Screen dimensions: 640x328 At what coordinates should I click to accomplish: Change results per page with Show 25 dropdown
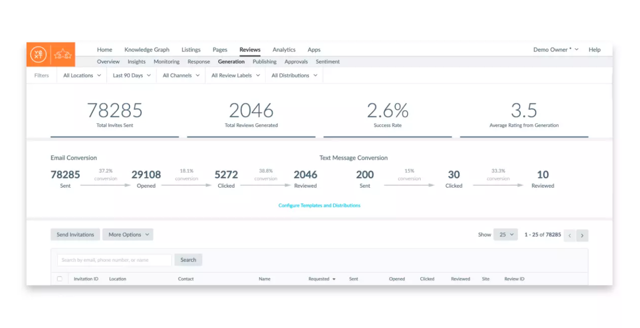point(505,234)
